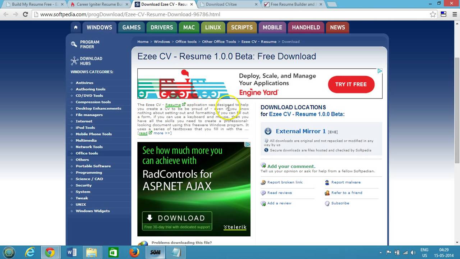The height and width of the screenshot is (259, 460).
Task: Open a new tab with the new tab button
Action: pyautogui.click(x=332, y=5)
